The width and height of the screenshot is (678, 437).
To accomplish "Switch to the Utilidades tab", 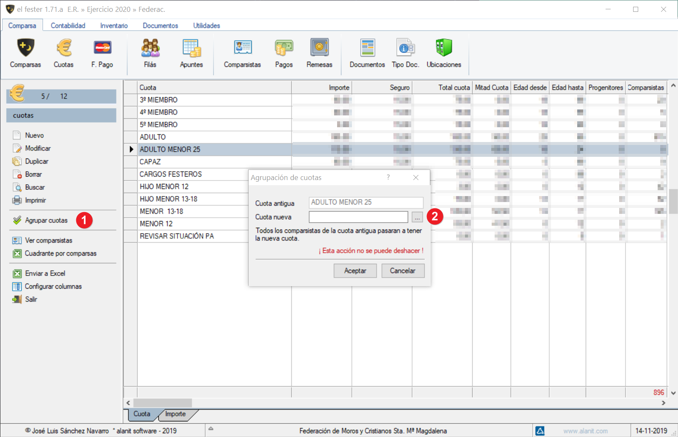I will point(206,25).
